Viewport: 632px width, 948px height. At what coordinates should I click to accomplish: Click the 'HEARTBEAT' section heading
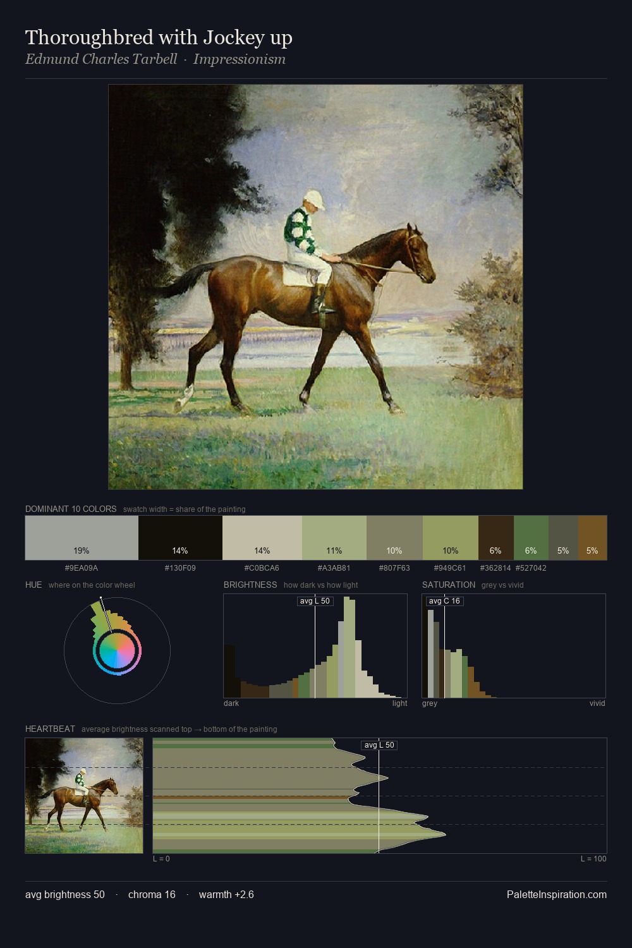[x=50, y=729]
